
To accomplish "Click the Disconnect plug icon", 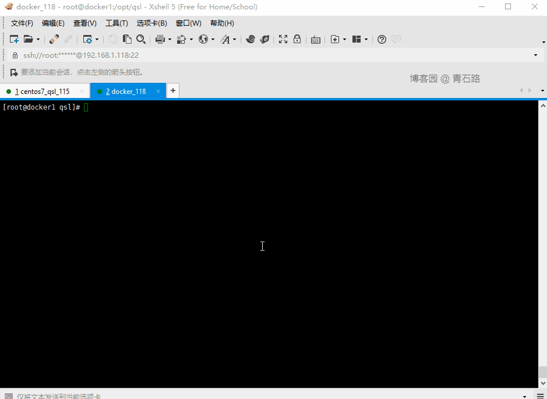I will pyautogui.click(x=54, y=39).
